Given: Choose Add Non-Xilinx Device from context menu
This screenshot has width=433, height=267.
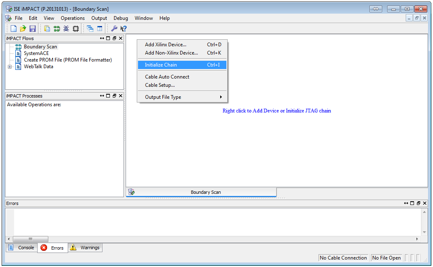Looking at the screenshot, I should (182, 53).
